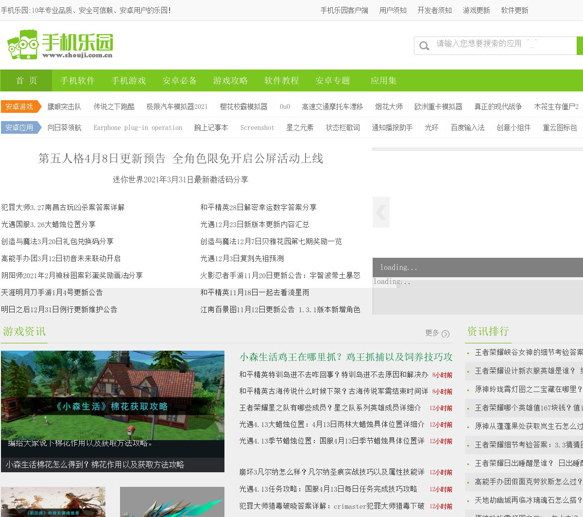Open 王者荣耀峡谷女神 ranking article
The height and width of the screenshot is (517, 583).
(528, 352)
